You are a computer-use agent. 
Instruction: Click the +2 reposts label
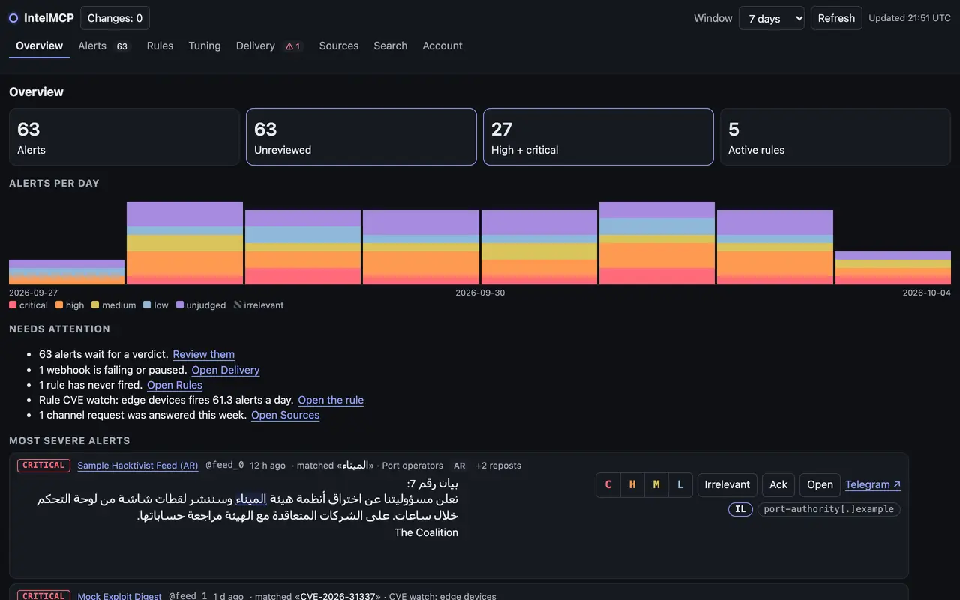(x=499, y=466)
